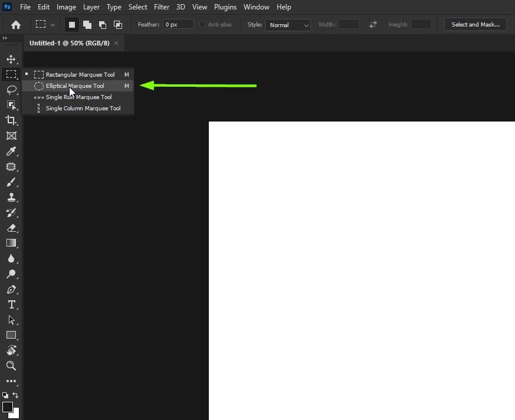
Task: Select the Move tool
Action: point(11,60)
